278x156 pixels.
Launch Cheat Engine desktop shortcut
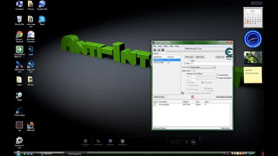[x=20, y=111]
